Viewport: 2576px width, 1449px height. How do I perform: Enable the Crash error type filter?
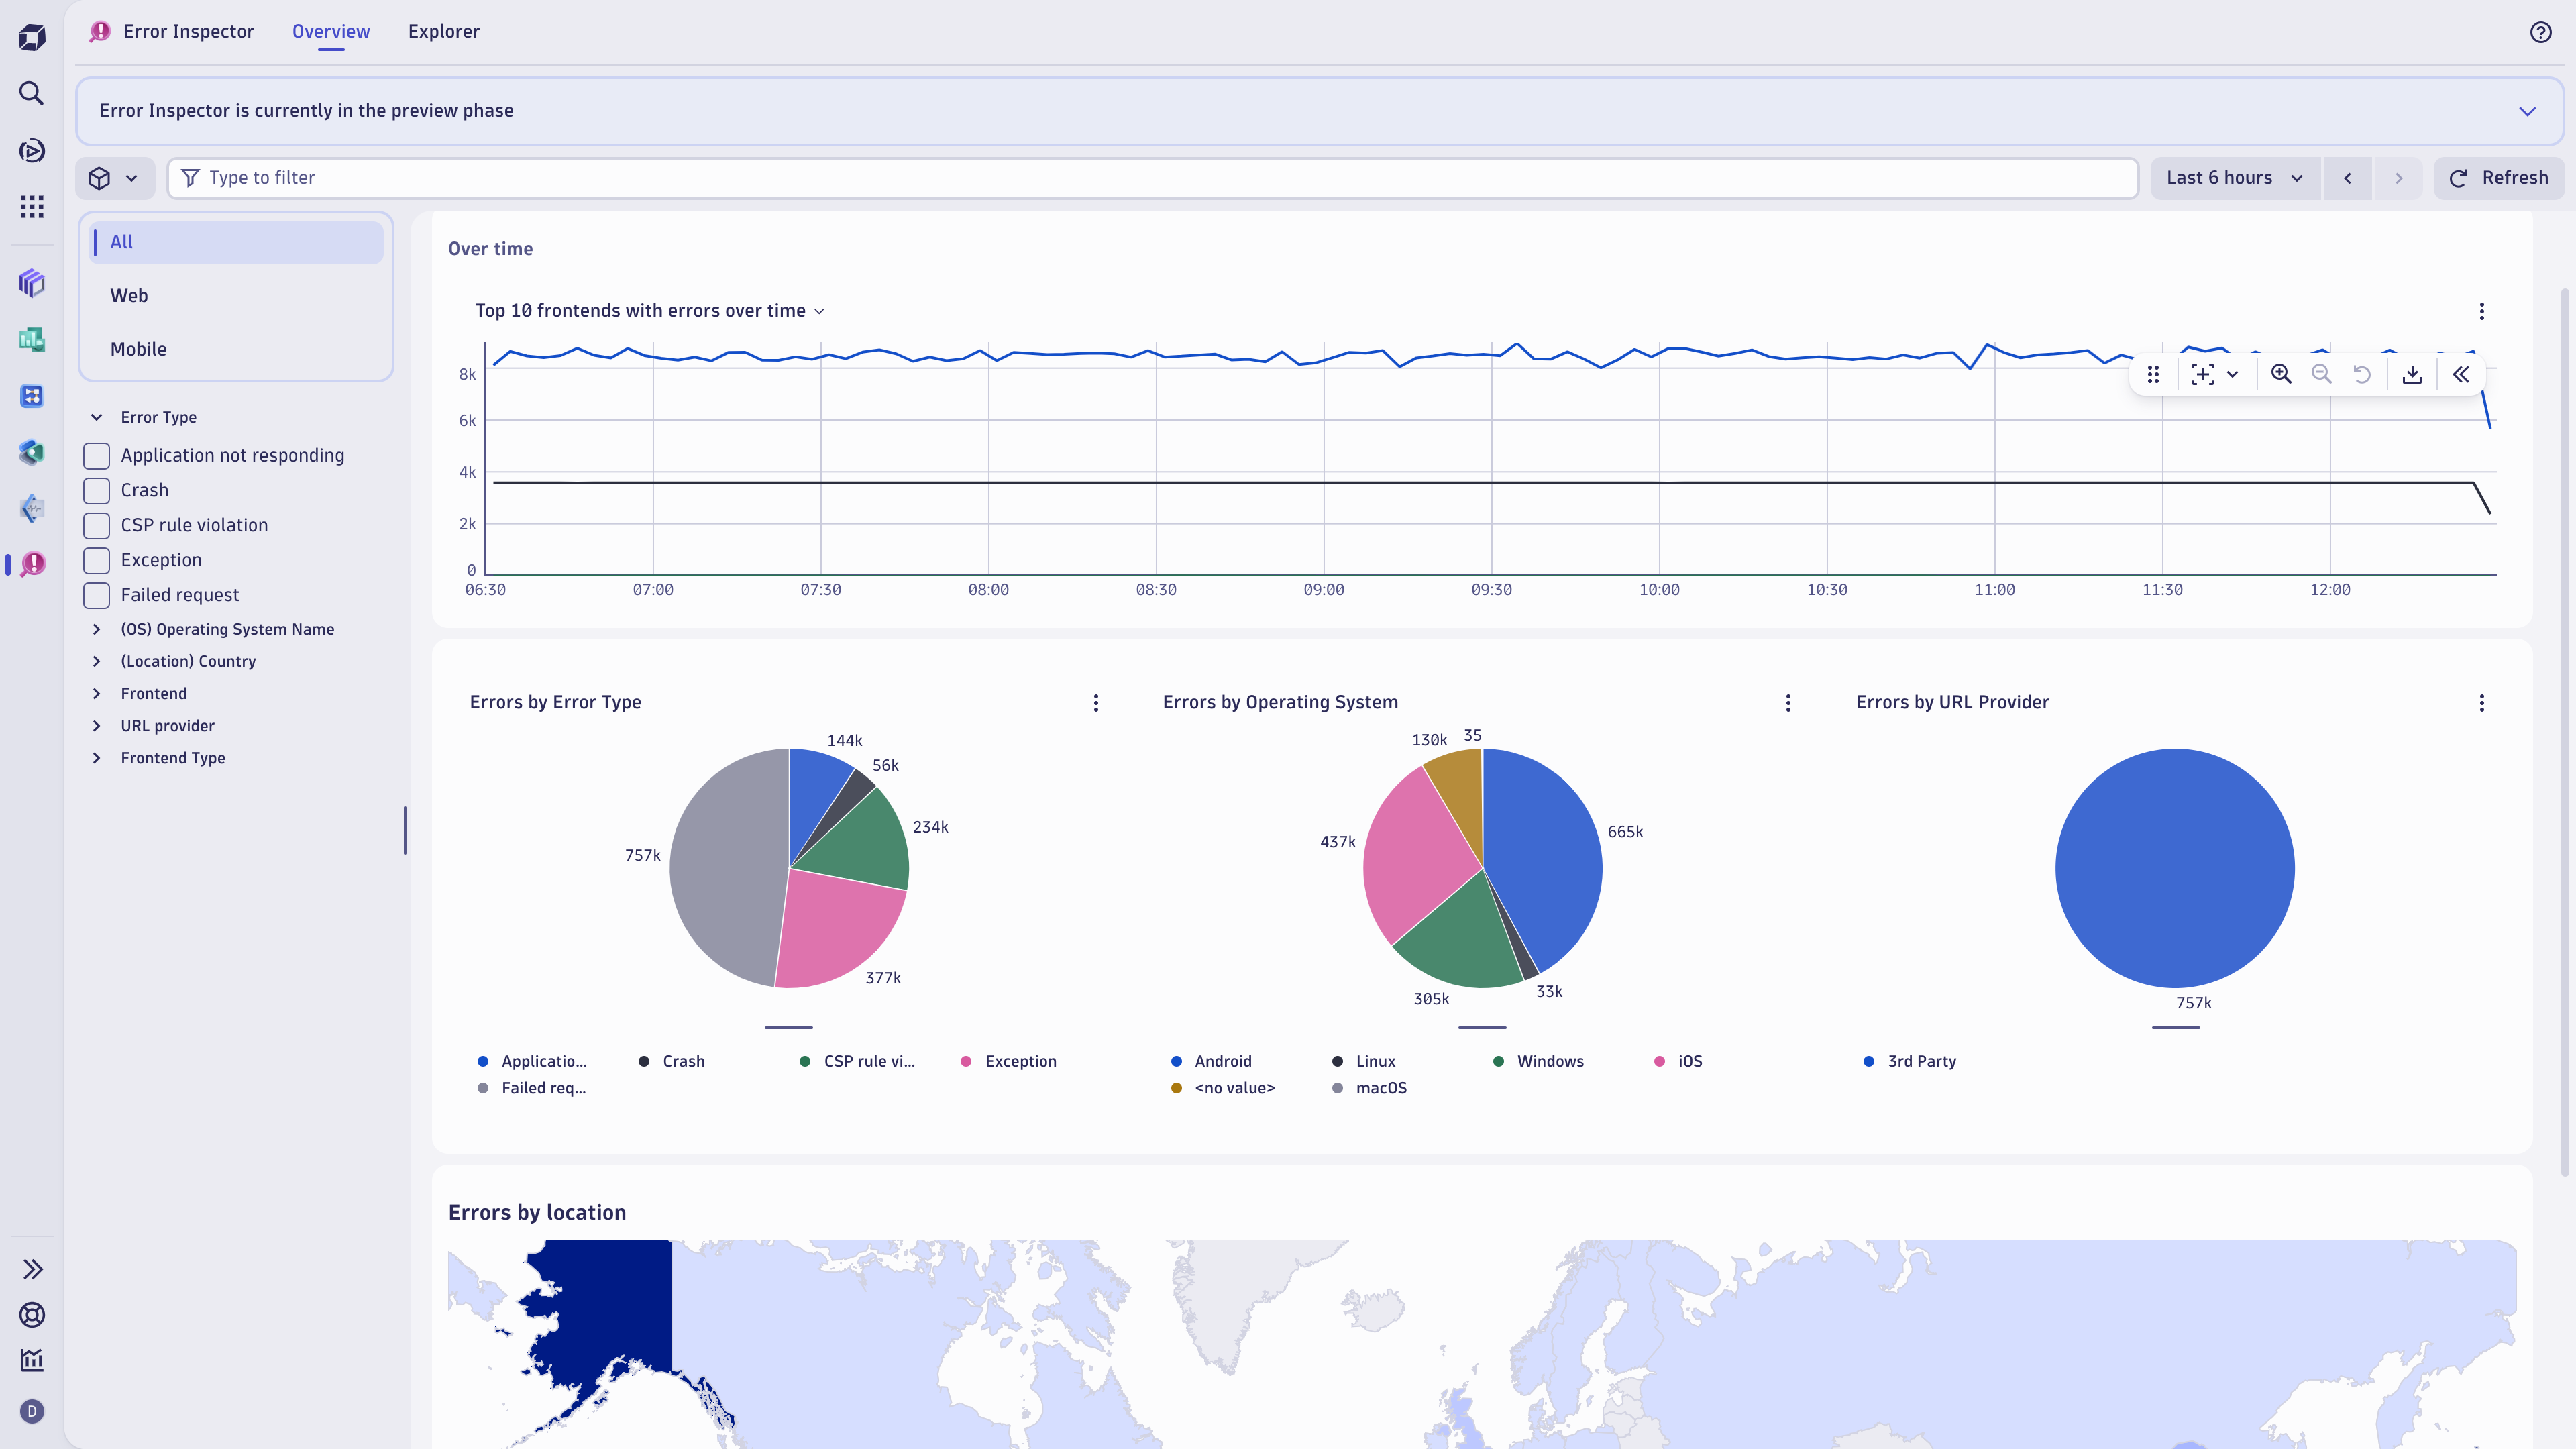click(x=96, y=490)
